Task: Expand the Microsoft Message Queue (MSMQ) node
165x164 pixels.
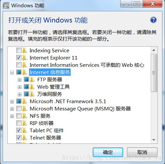Action: [x=12, y=109]
